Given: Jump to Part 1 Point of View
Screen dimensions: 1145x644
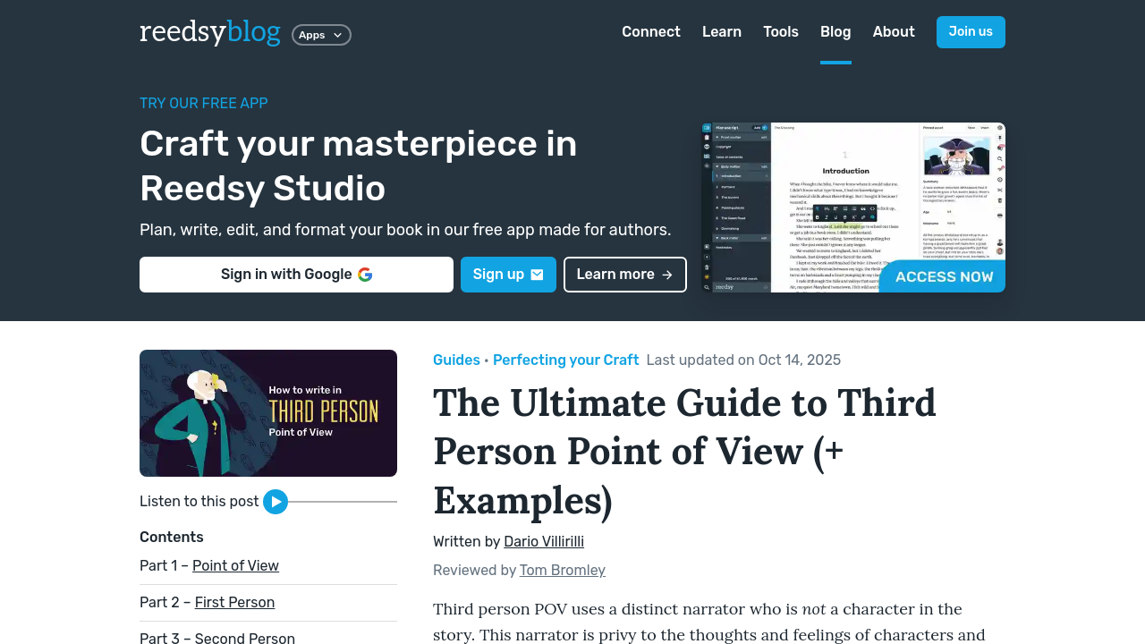Looking at the screenshot, I should coord(235,566).
